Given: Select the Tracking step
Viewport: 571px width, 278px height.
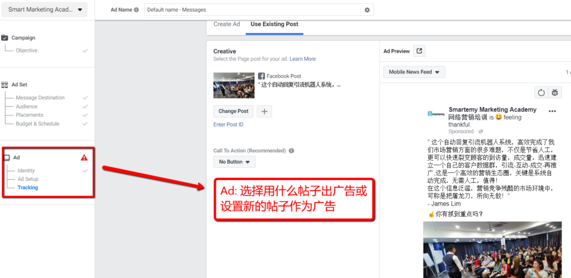Looking at the screenshot, I should click(x=28, y=188).
